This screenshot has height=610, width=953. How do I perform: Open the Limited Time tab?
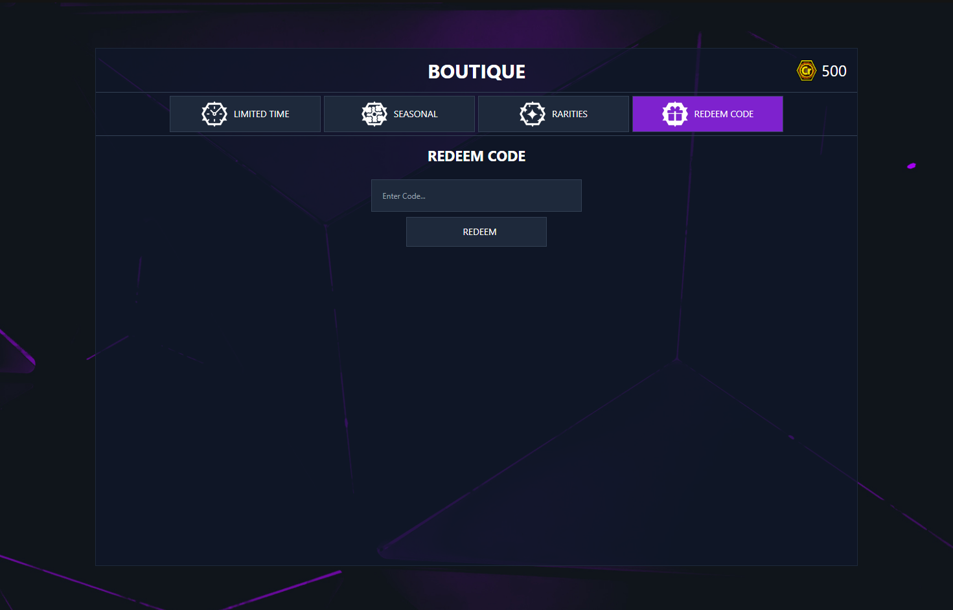[261, 114]
